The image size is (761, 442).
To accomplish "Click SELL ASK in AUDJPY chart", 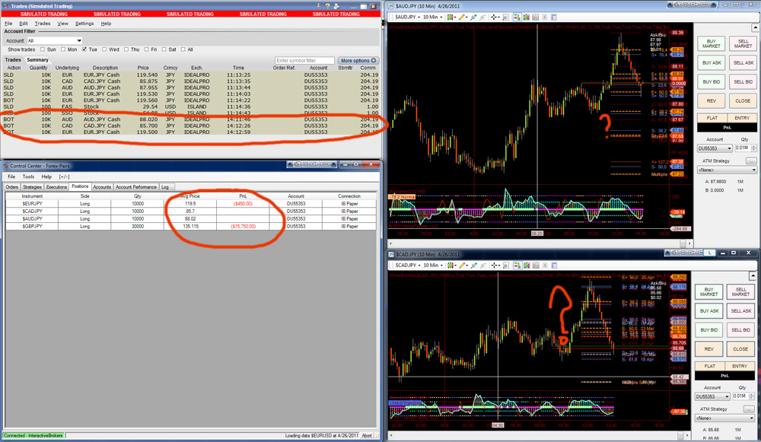I will [x=743, y=62].
